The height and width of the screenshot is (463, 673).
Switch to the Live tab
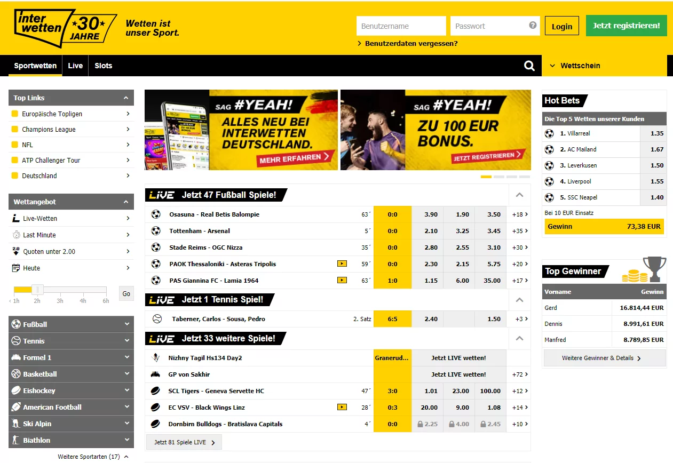pyautogui.click(x=75, y=66)
